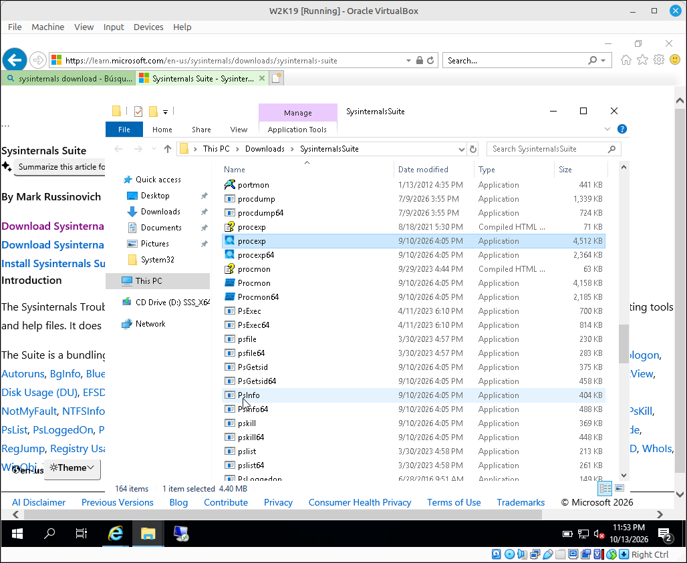687x563 pixels.
Task: Open recent locations dropdown in Explorer
Action: click(x=154, y=150)
